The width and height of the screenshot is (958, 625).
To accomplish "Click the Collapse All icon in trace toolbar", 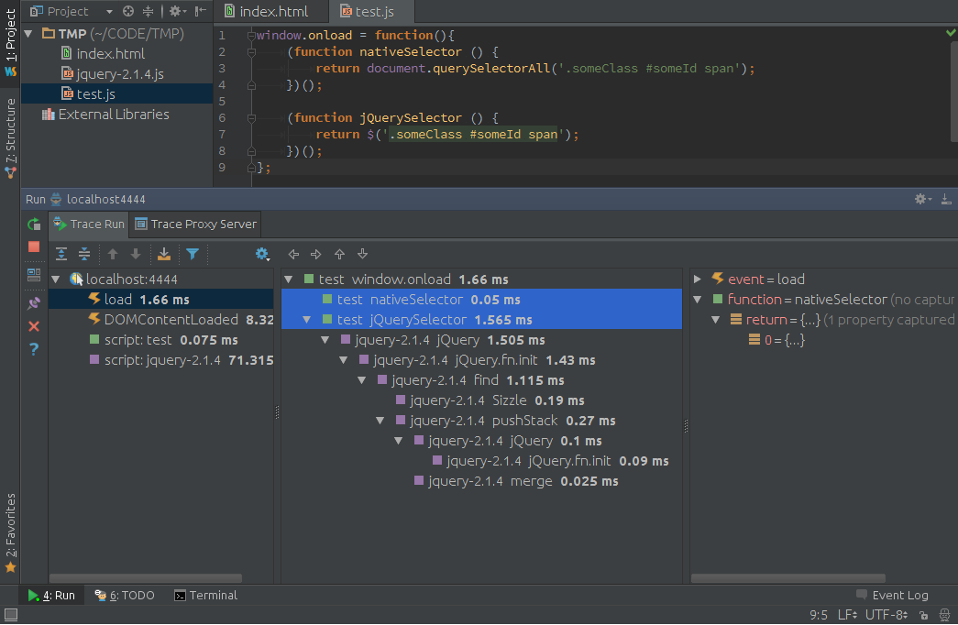I will click(84, 254).
